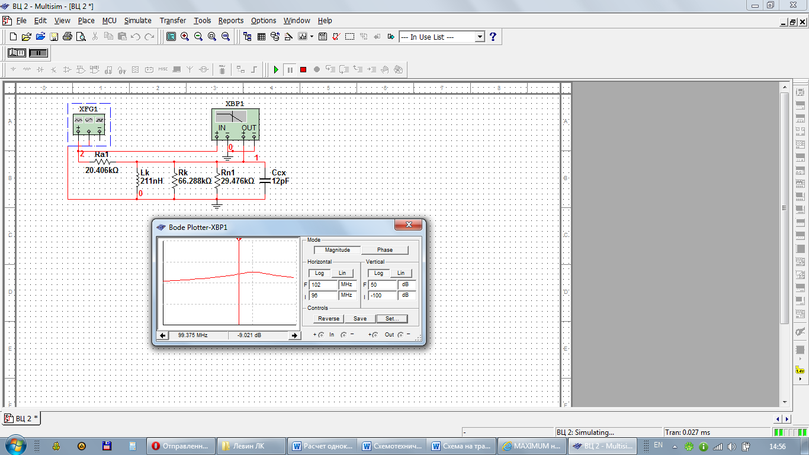Change the MHz unit for final frequency
Viewport: 809px width, 455px height.
(x=346, y=285)
